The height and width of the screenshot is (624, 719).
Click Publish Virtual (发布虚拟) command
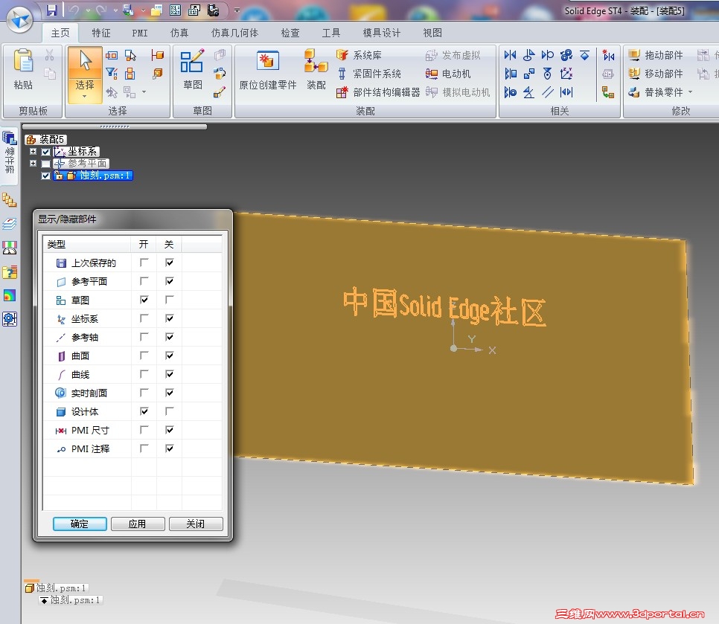pyautogui.click(x=453, y=56)
